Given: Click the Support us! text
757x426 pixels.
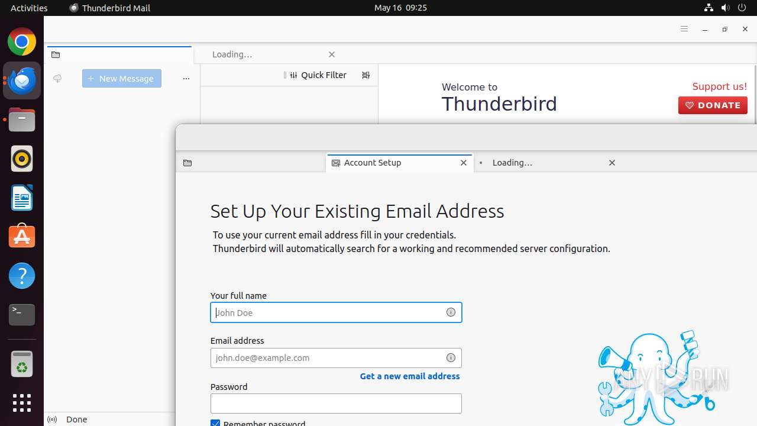Looking at the screenshot, I should coord(720,86).
